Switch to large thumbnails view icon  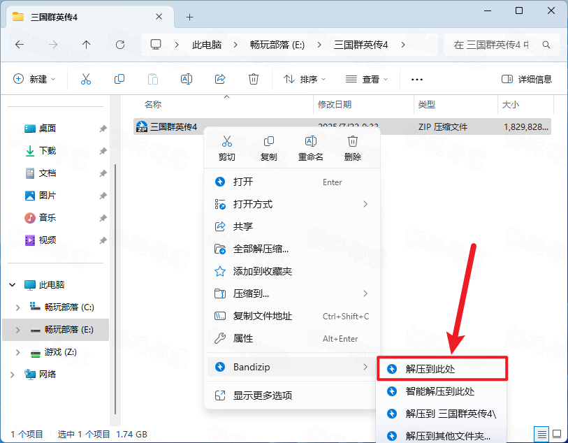pos(557,434)
